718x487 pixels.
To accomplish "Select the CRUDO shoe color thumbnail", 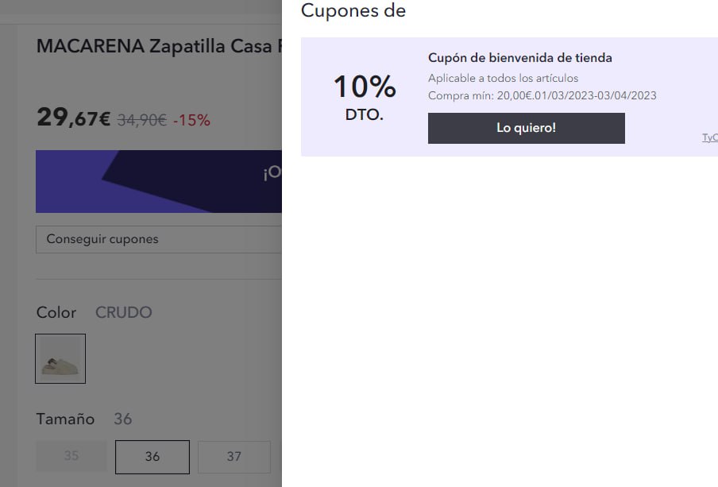I will point(60,359).
